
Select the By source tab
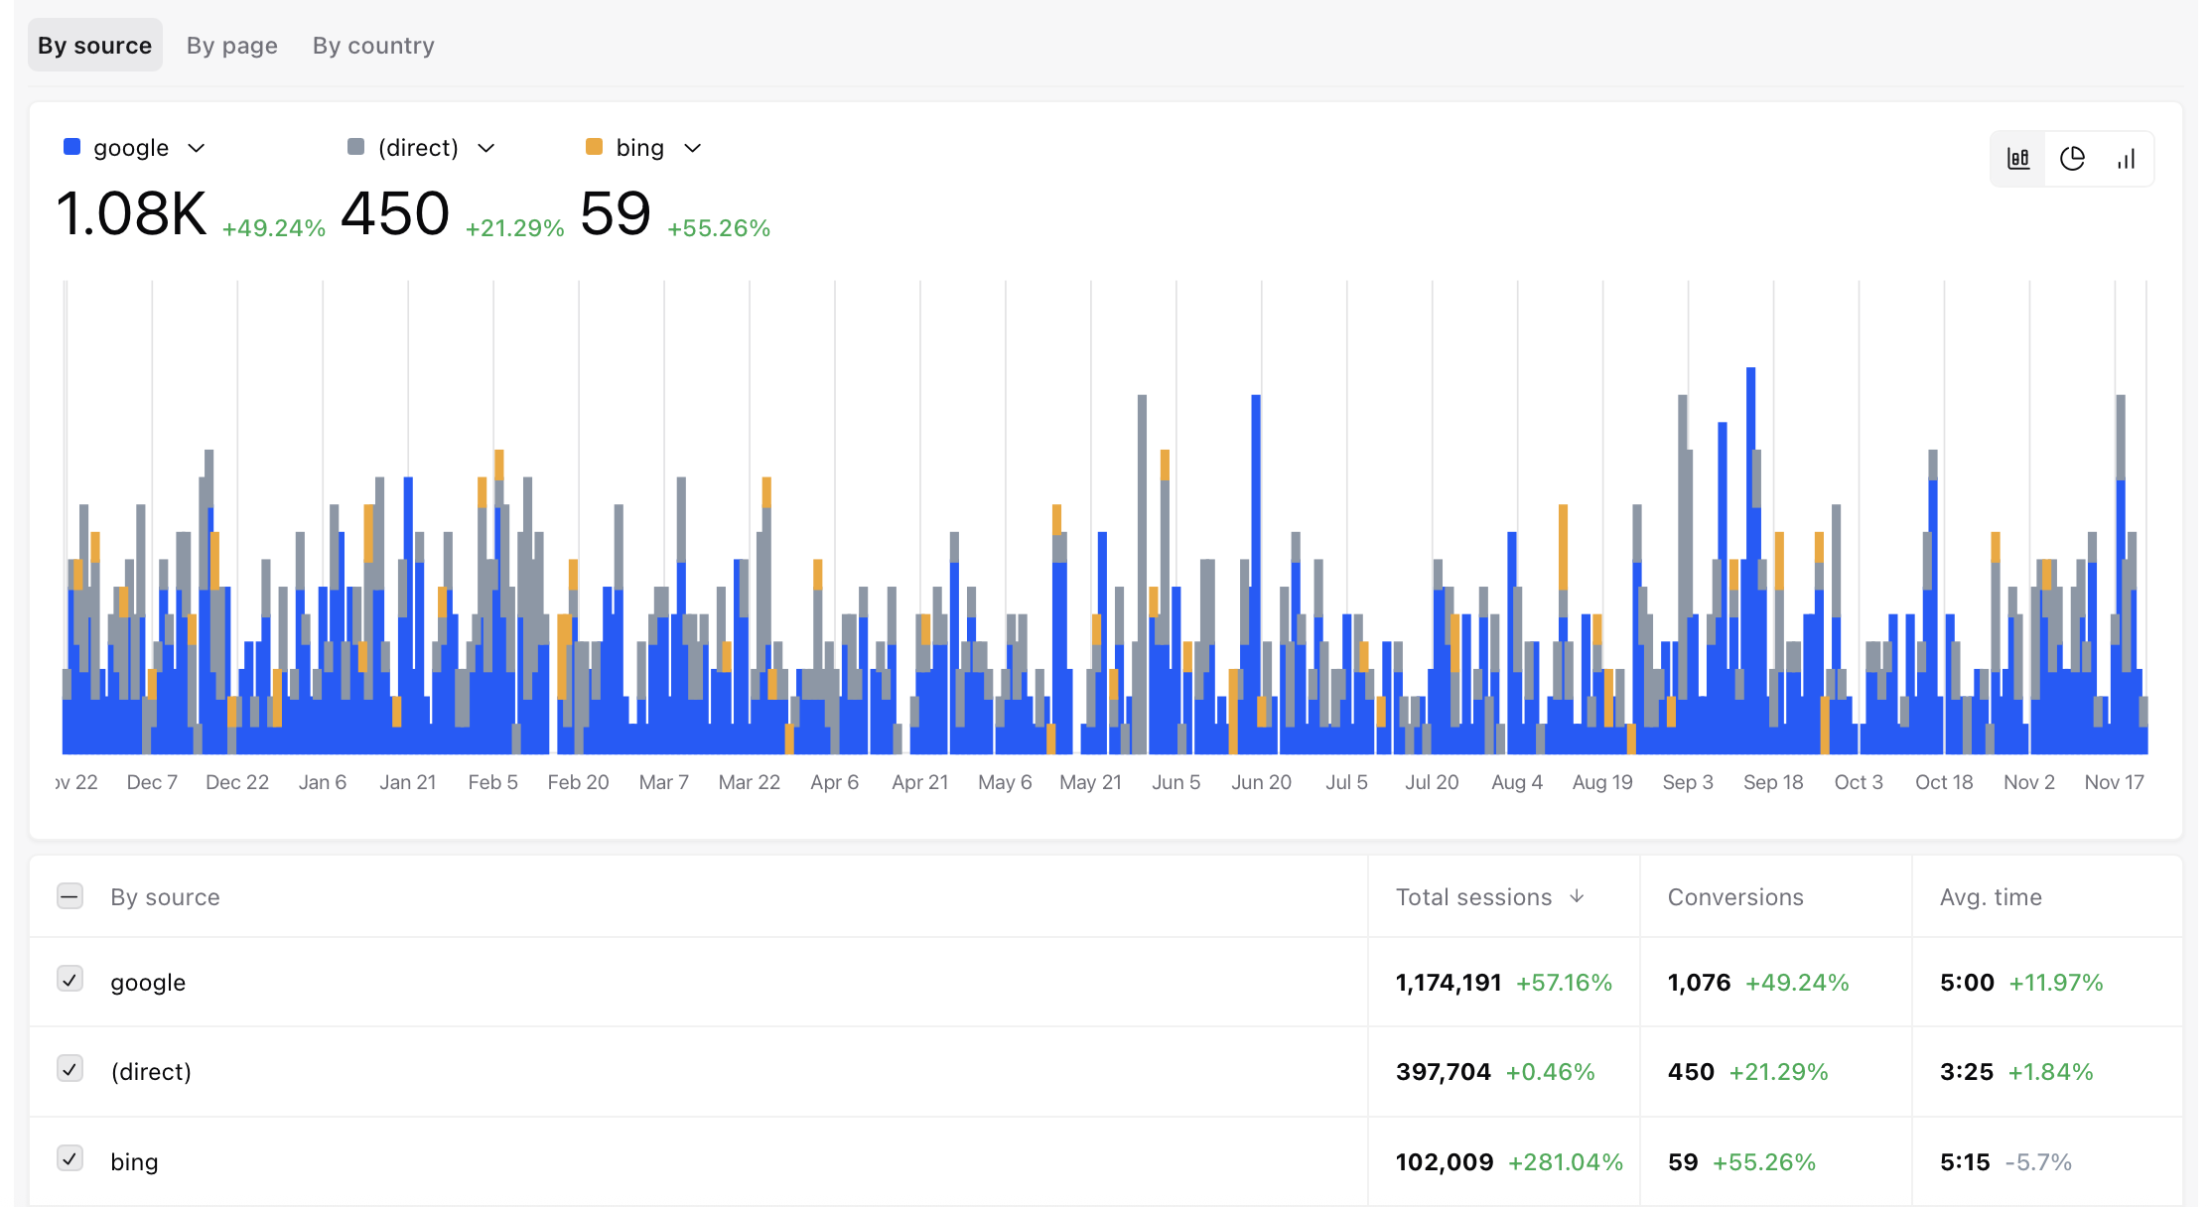[x=94, y=46]
